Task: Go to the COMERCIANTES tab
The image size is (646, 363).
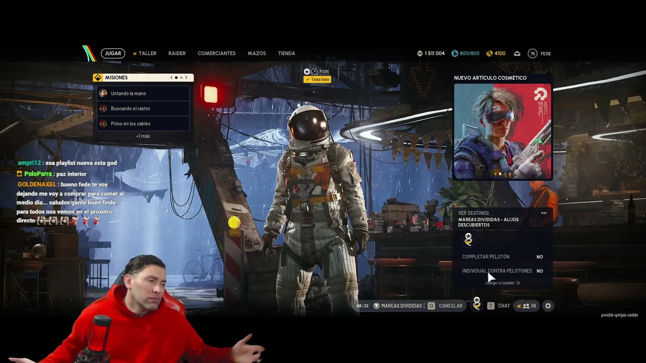Action: 217,53
